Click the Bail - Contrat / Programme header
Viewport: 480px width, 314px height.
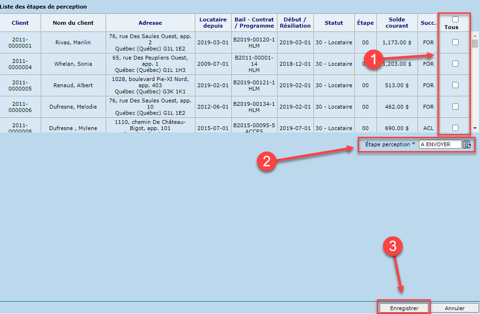tap(254, 23)
